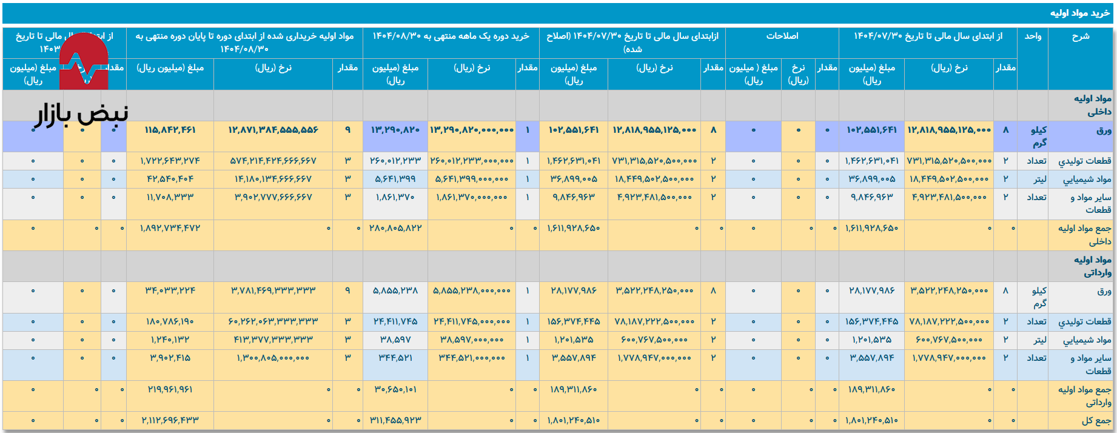
Task: Select the cell showing ۳۱۱,۴۵۵,۹۲۳
Action: [x=395, y=420]
